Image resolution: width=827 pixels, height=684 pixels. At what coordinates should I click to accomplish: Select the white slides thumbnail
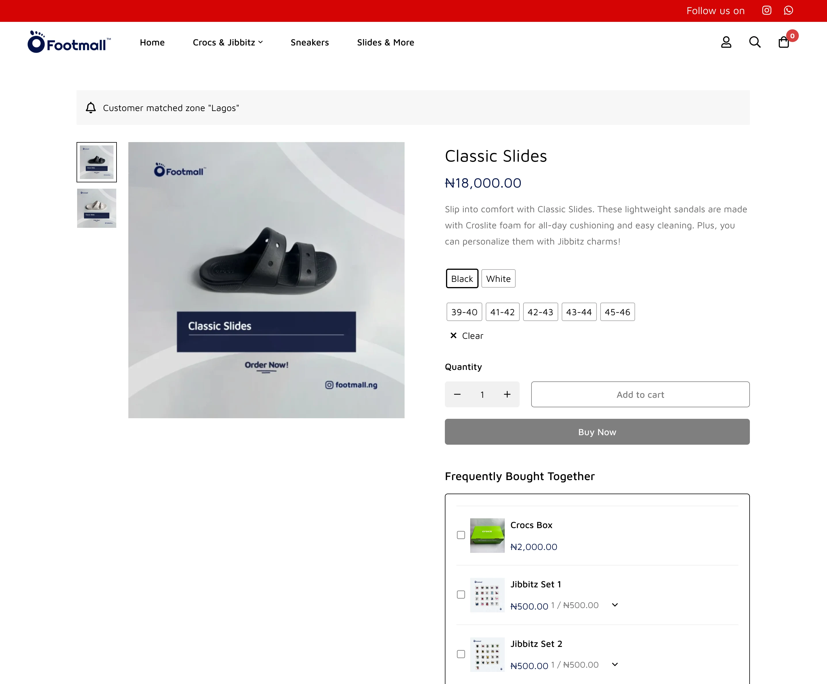pyautogui.click(x=96, y=208)
